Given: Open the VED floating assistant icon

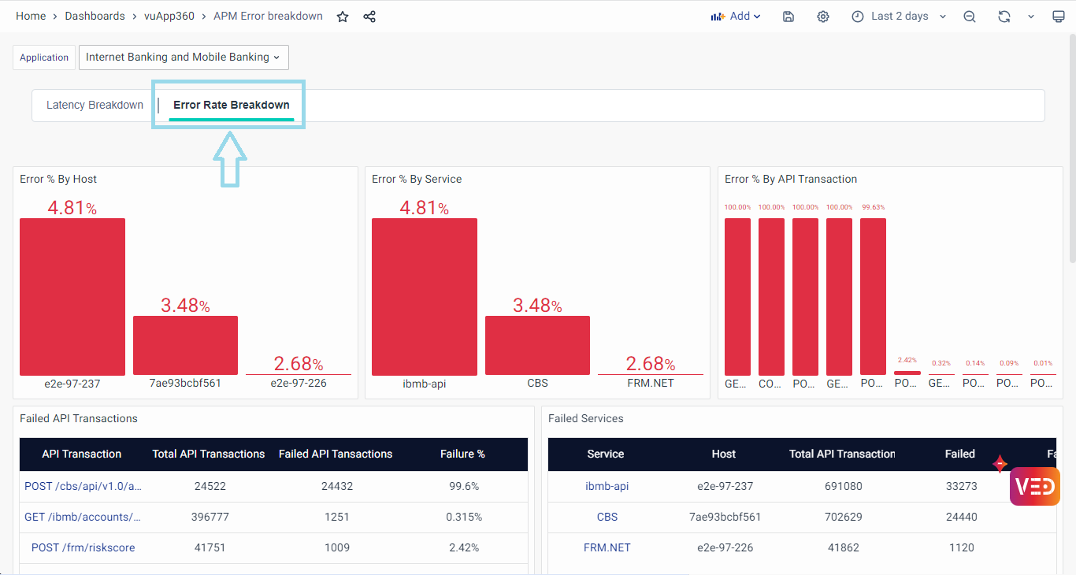Looking at the screenshot, I should [1034, 486].
